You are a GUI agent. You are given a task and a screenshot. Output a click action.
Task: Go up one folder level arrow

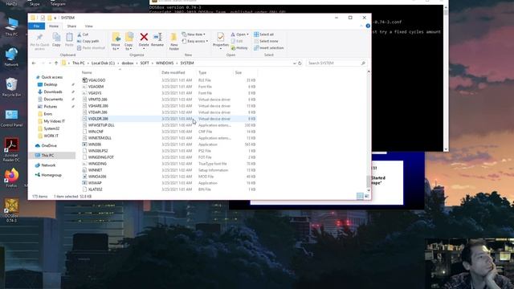coord(56,63)
